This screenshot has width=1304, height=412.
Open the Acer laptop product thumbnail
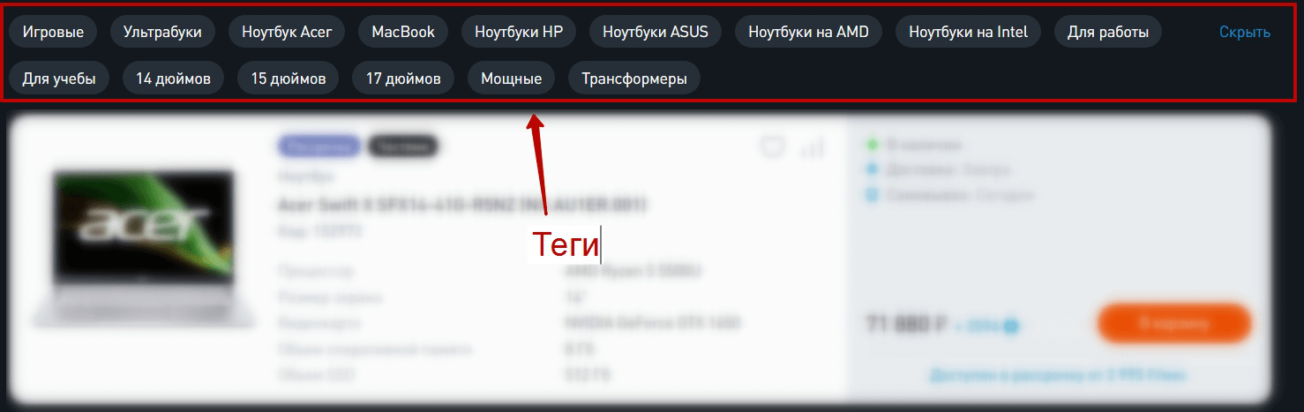point(144,250)
